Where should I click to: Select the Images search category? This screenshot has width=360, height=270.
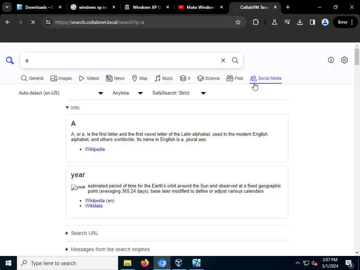61,78
